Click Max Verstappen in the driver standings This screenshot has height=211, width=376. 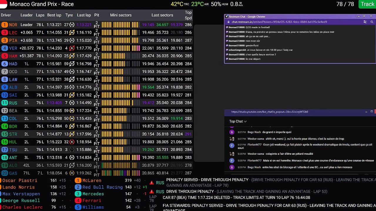click(x=21, y=194)
